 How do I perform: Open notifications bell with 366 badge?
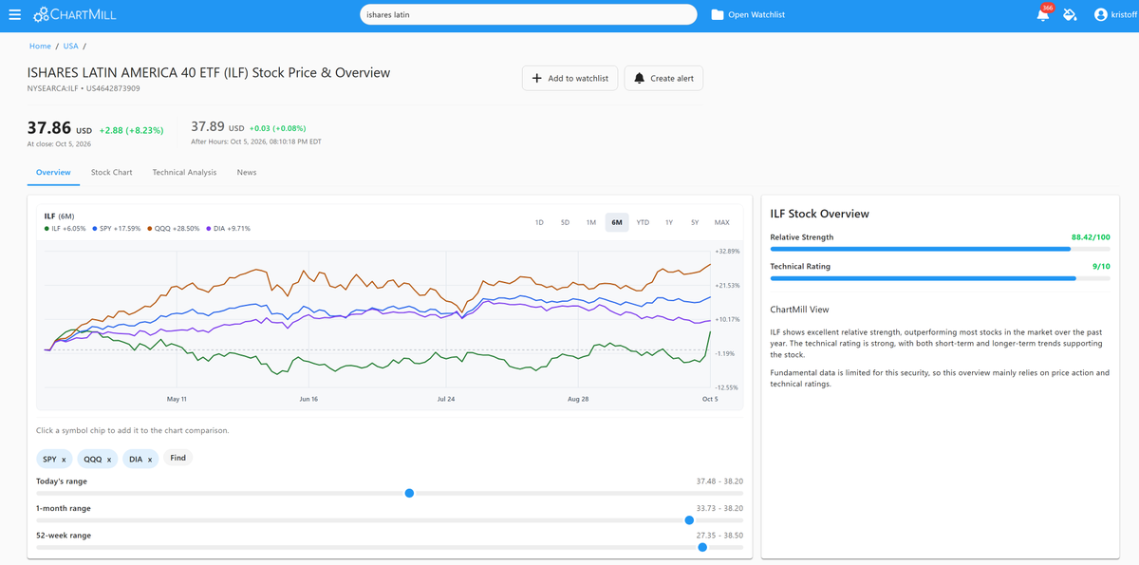click(x=1043, y=14)
